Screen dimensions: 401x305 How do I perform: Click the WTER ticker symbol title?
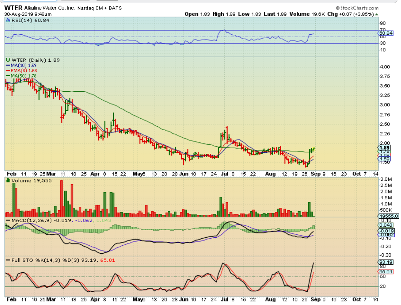coord(13,8)
